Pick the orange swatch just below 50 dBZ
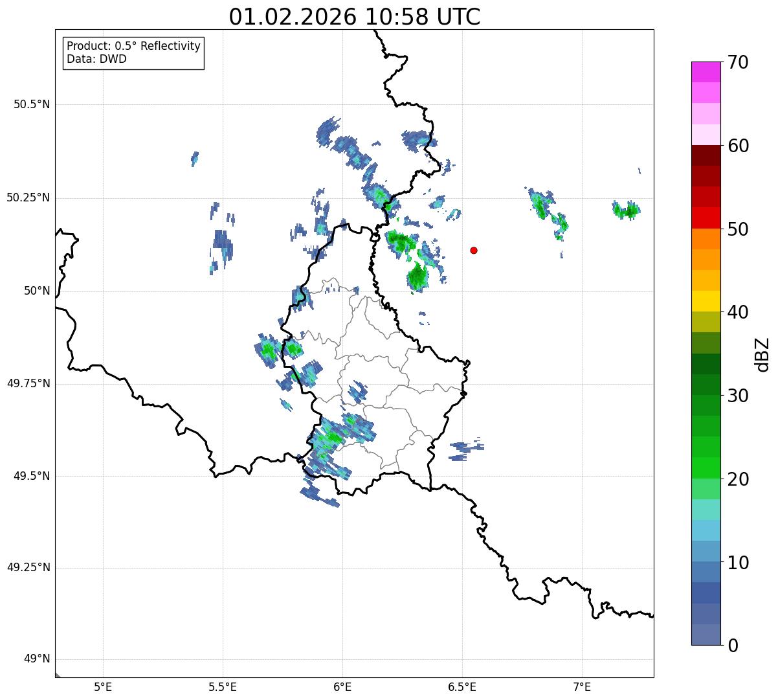Viewport: 778px width, 700px height. [706, 239]
